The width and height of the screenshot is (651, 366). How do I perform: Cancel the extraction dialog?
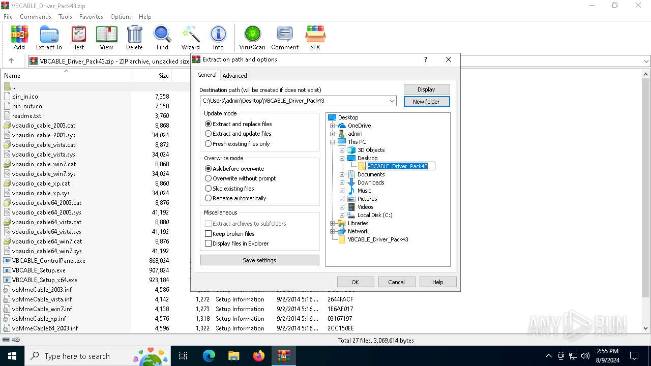click(x=396, y=282)
